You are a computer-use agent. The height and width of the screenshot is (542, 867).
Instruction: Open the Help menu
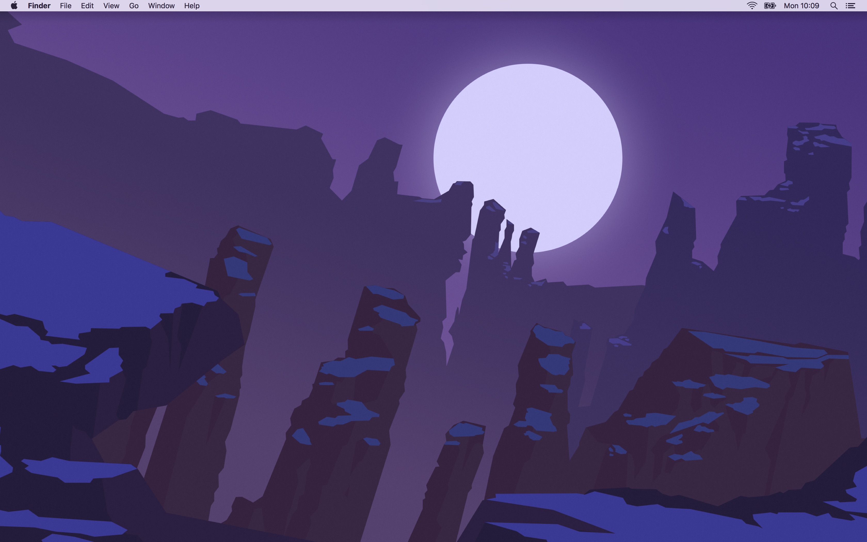pos(192,6)
